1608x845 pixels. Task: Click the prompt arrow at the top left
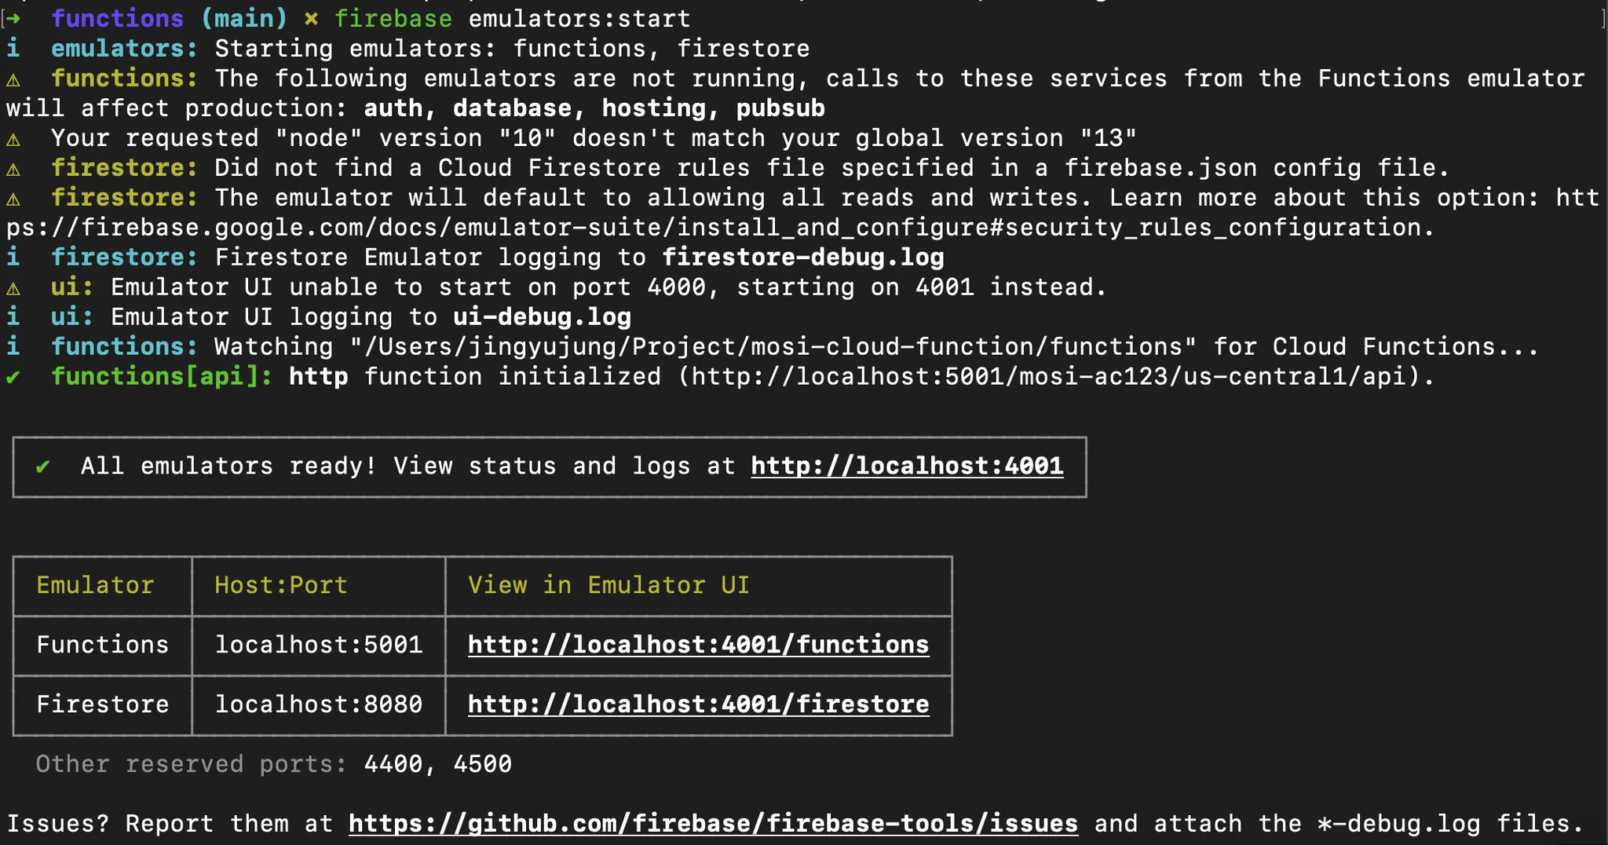(13, 19)
